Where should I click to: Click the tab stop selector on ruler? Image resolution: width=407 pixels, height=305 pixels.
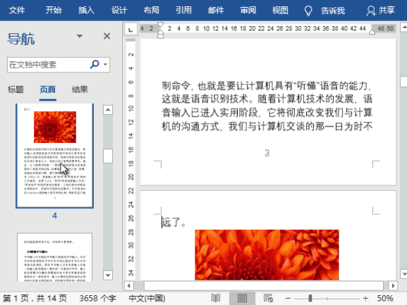pyautogui.click(x=130, y=29)
